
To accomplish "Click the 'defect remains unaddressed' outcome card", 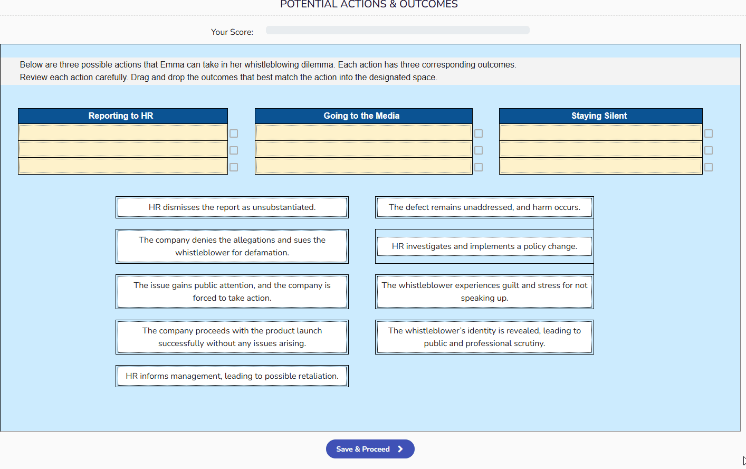I will 484,207.
